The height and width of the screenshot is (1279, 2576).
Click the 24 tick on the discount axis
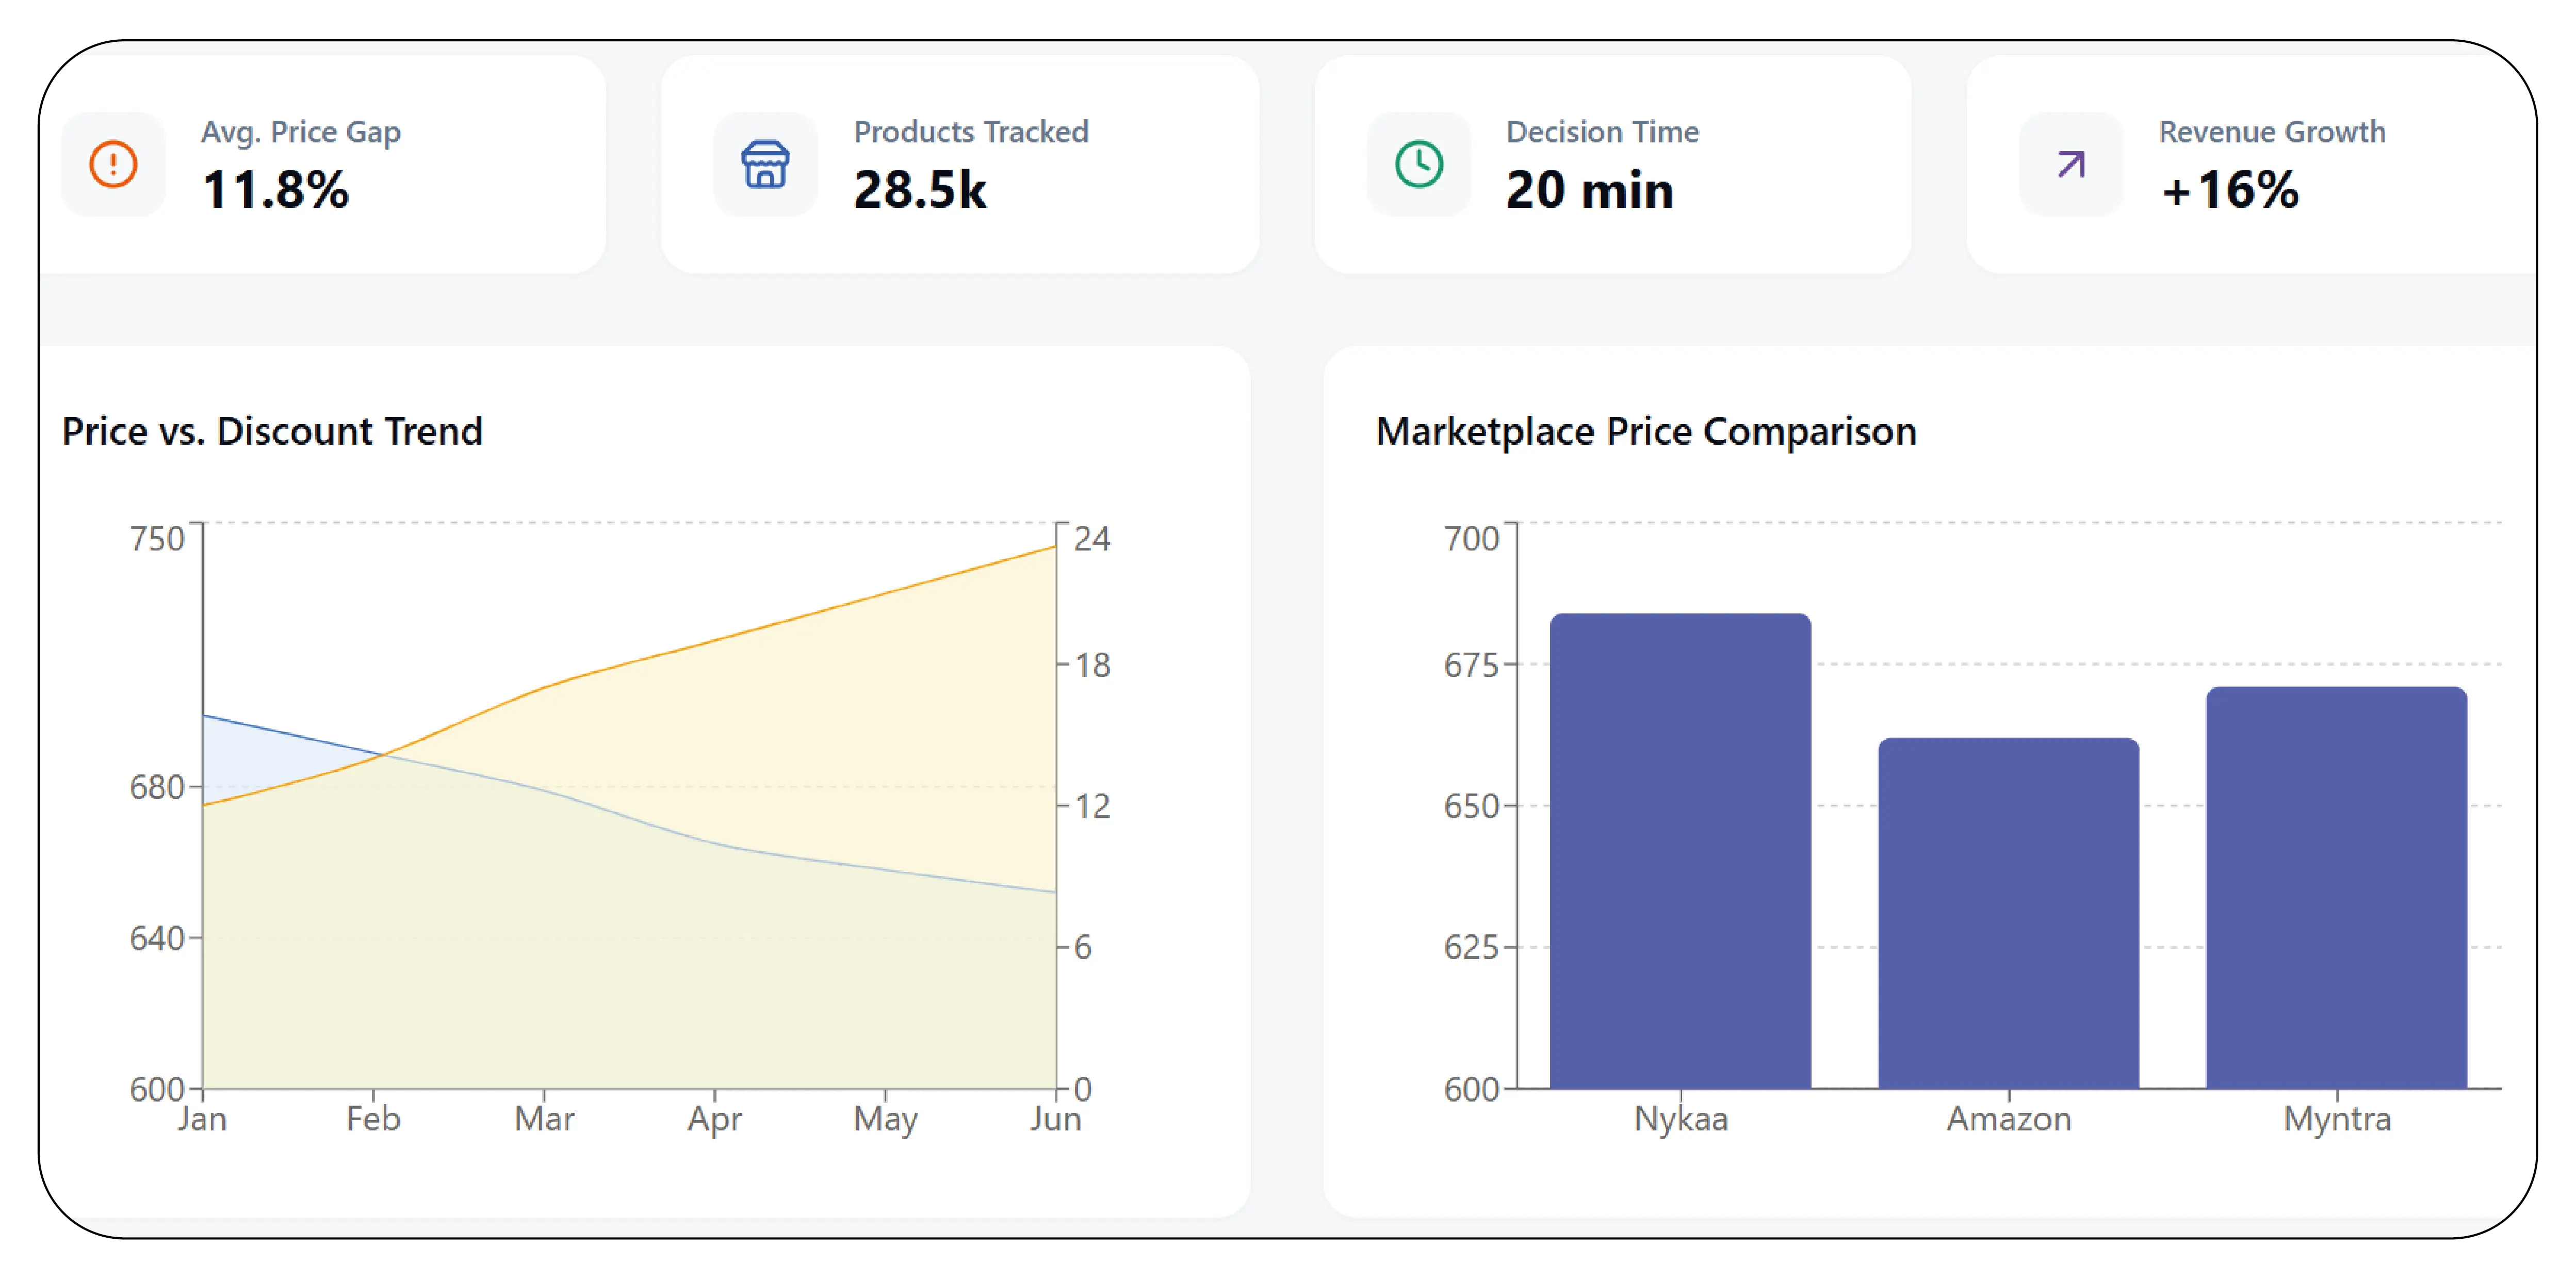(1092, 539)
